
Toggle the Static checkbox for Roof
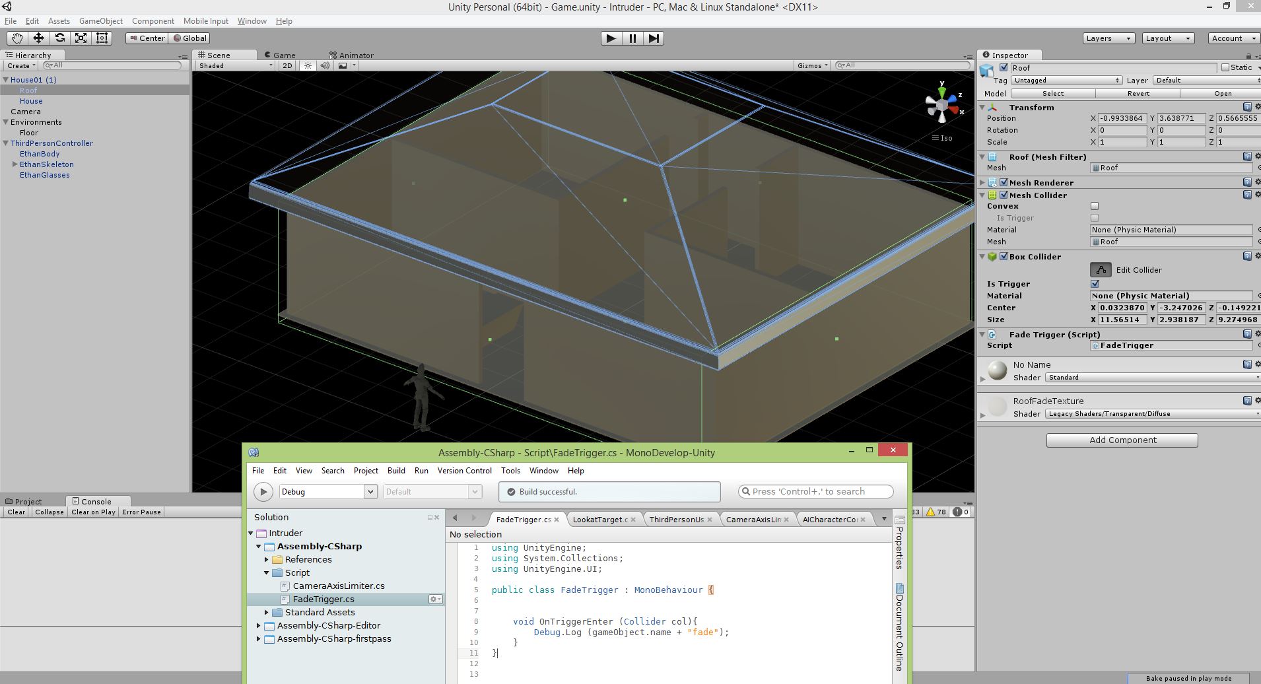1225,67
